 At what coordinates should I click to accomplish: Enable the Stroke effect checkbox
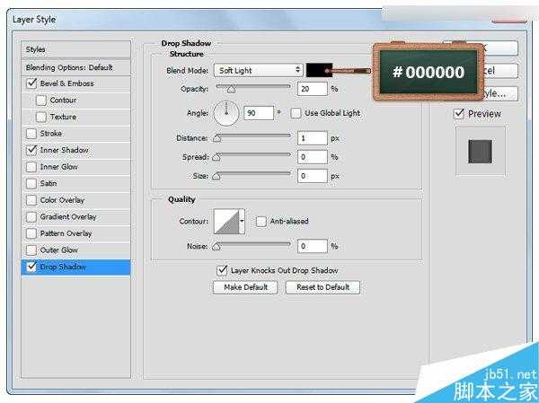32,134
